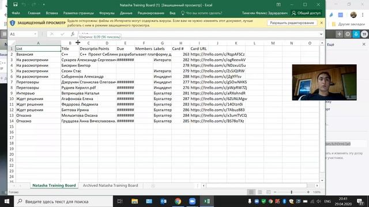Switch to Page Layout view icon
Image resolution: width=369 pixels, height=207 pixels.
pyautogui.click(x=260, y=192)
